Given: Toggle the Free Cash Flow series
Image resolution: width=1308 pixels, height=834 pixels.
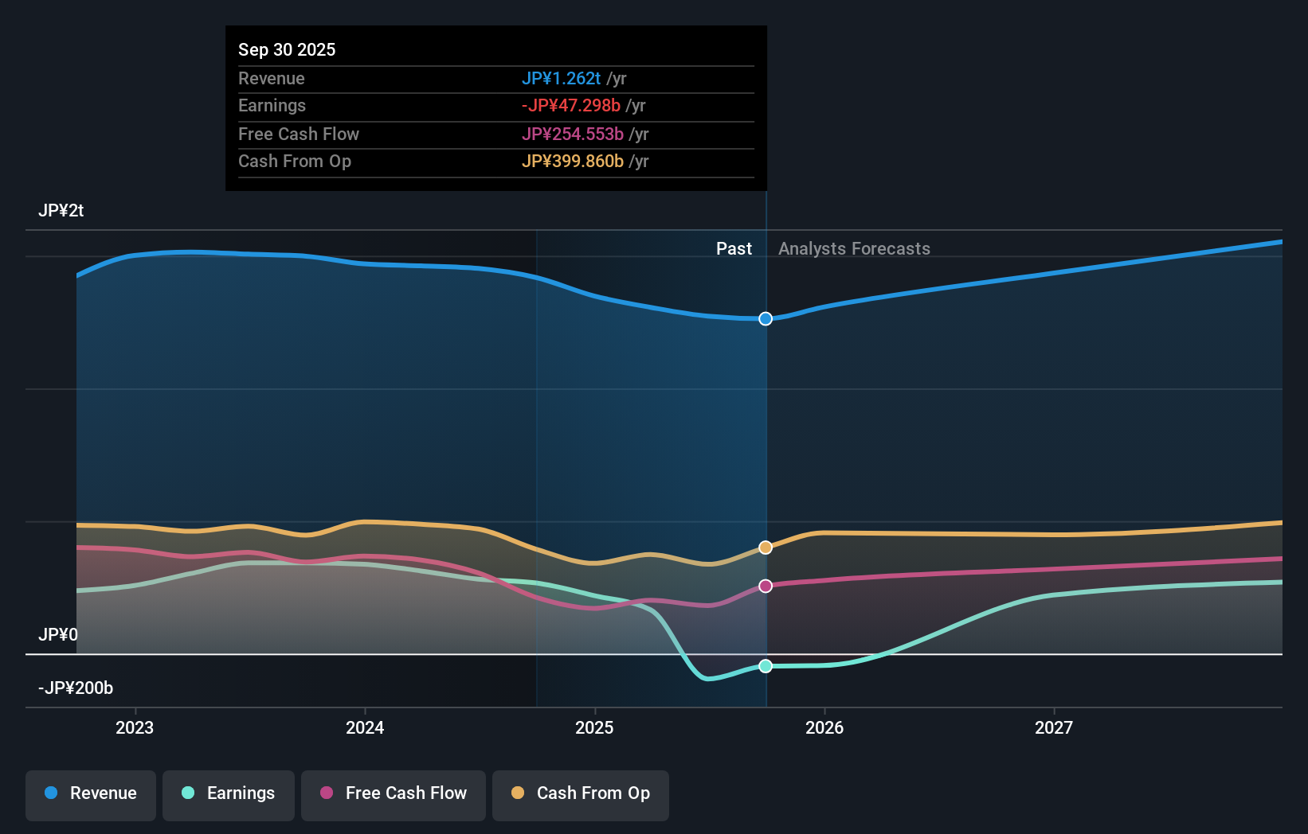Looking at the screenshot, I should 393,793.
